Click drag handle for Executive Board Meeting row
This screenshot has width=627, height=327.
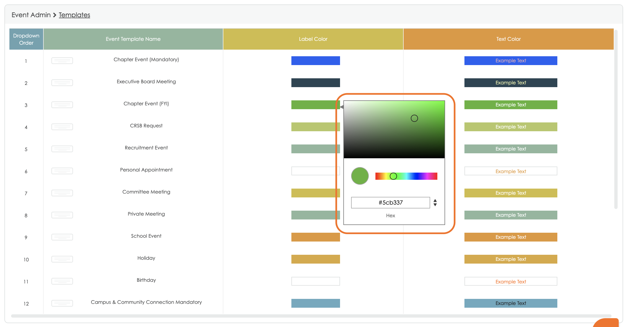tap(62, 83)
